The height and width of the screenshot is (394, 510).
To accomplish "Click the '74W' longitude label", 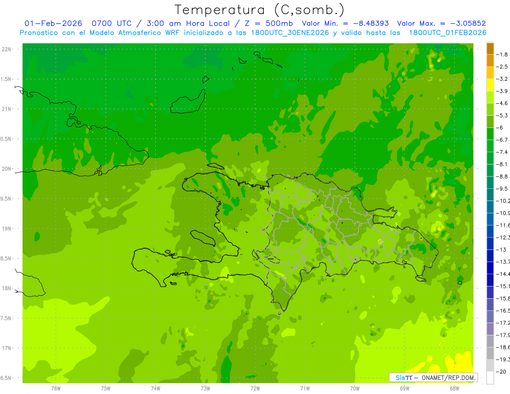I will pyautogui.click(x=156, y=388).
